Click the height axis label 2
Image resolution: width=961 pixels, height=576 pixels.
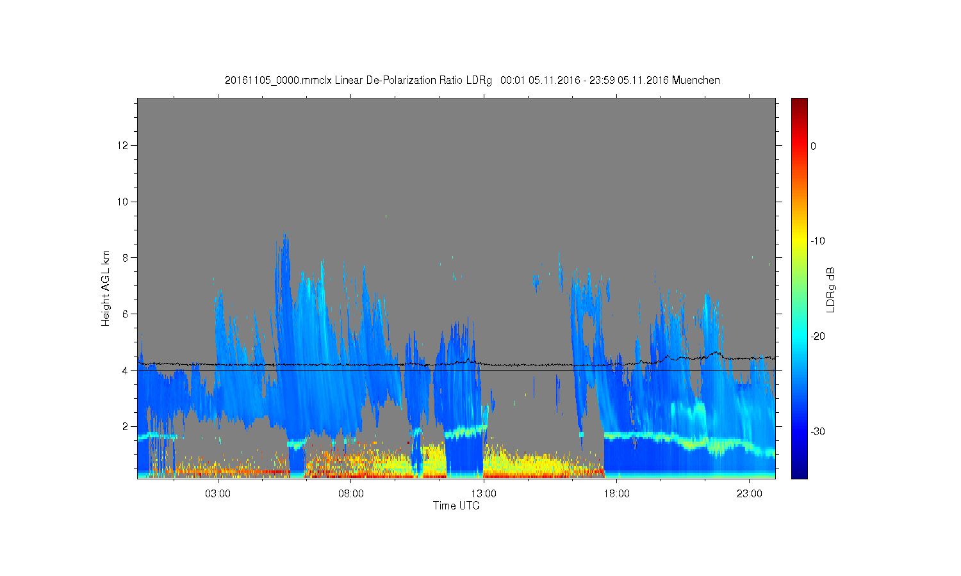[x=126, y=426]
